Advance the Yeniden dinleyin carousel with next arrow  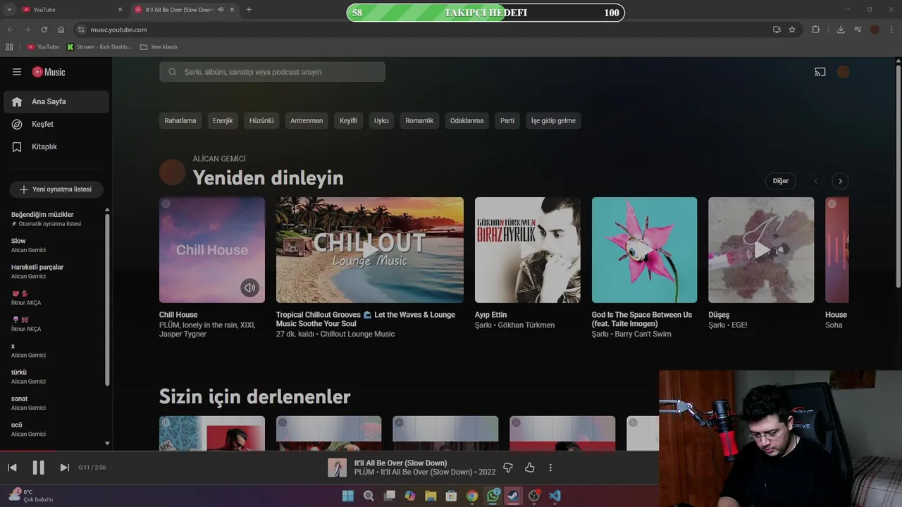(x=840, y=181)
